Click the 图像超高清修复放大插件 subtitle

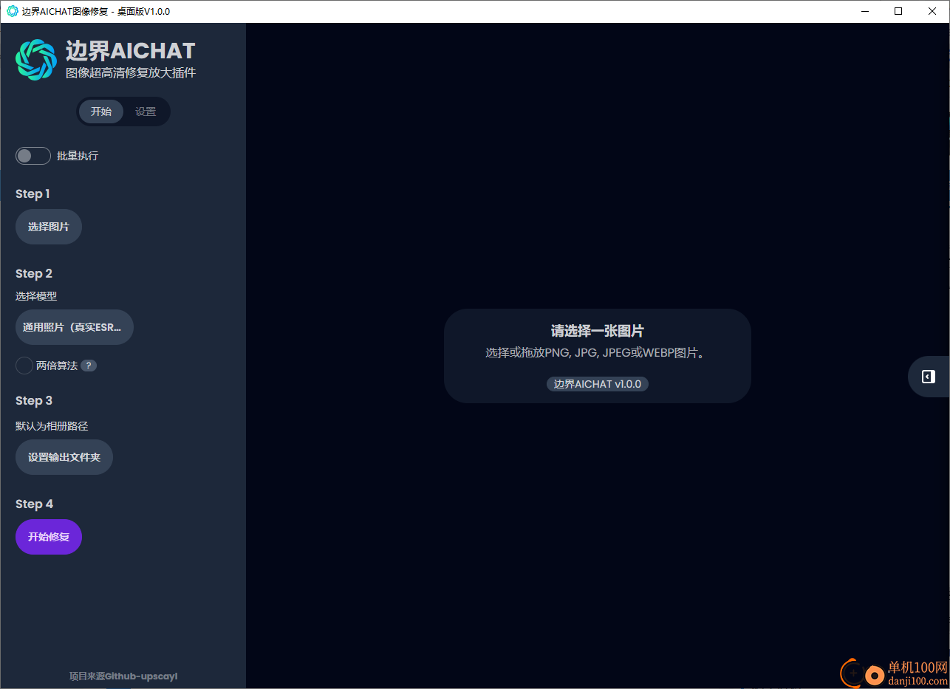[x=131, y=73]
